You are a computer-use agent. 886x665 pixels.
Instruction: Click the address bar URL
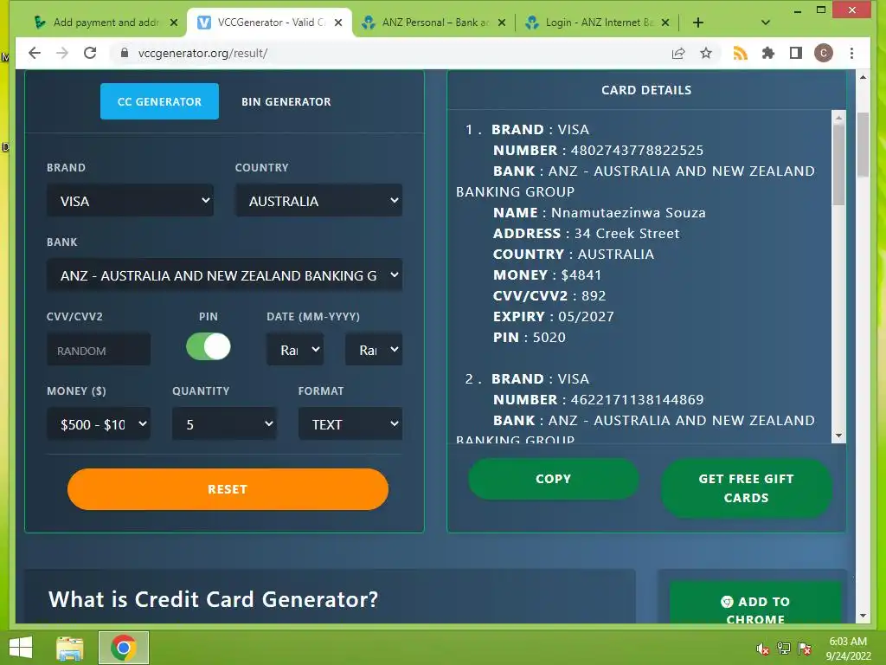pos(202,53)
